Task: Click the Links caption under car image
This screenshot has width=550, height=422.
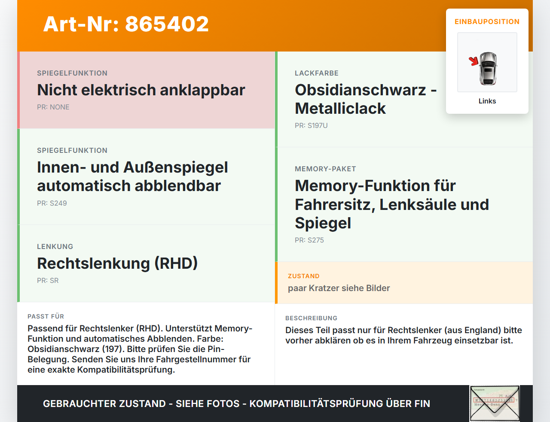Action: click(487, 101)
